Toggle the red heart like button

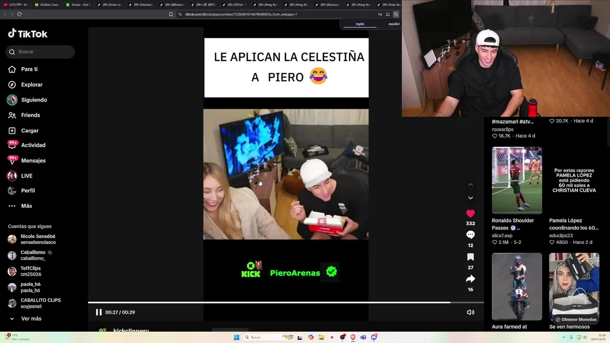click(470, 213)
